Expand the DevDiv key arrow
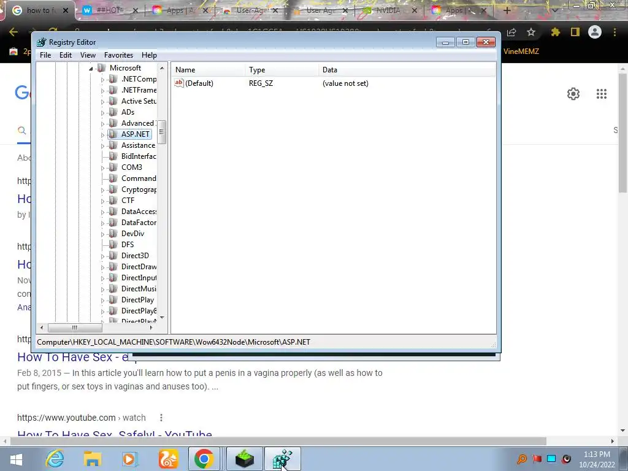The height and width of the screenshot is (471, 628). 102,234
